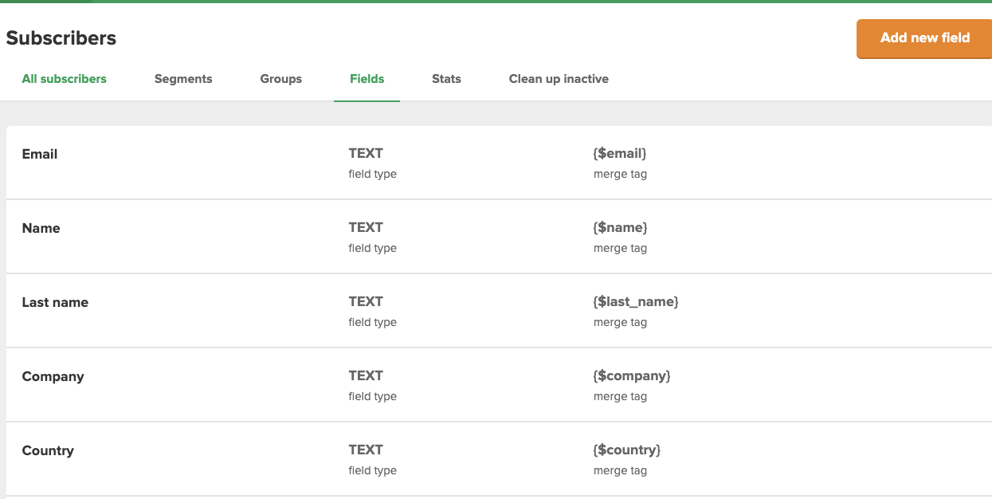This screenshot has width=992, height=499.
Task: Switch to the Segments tab
Action: pos(183,78)
